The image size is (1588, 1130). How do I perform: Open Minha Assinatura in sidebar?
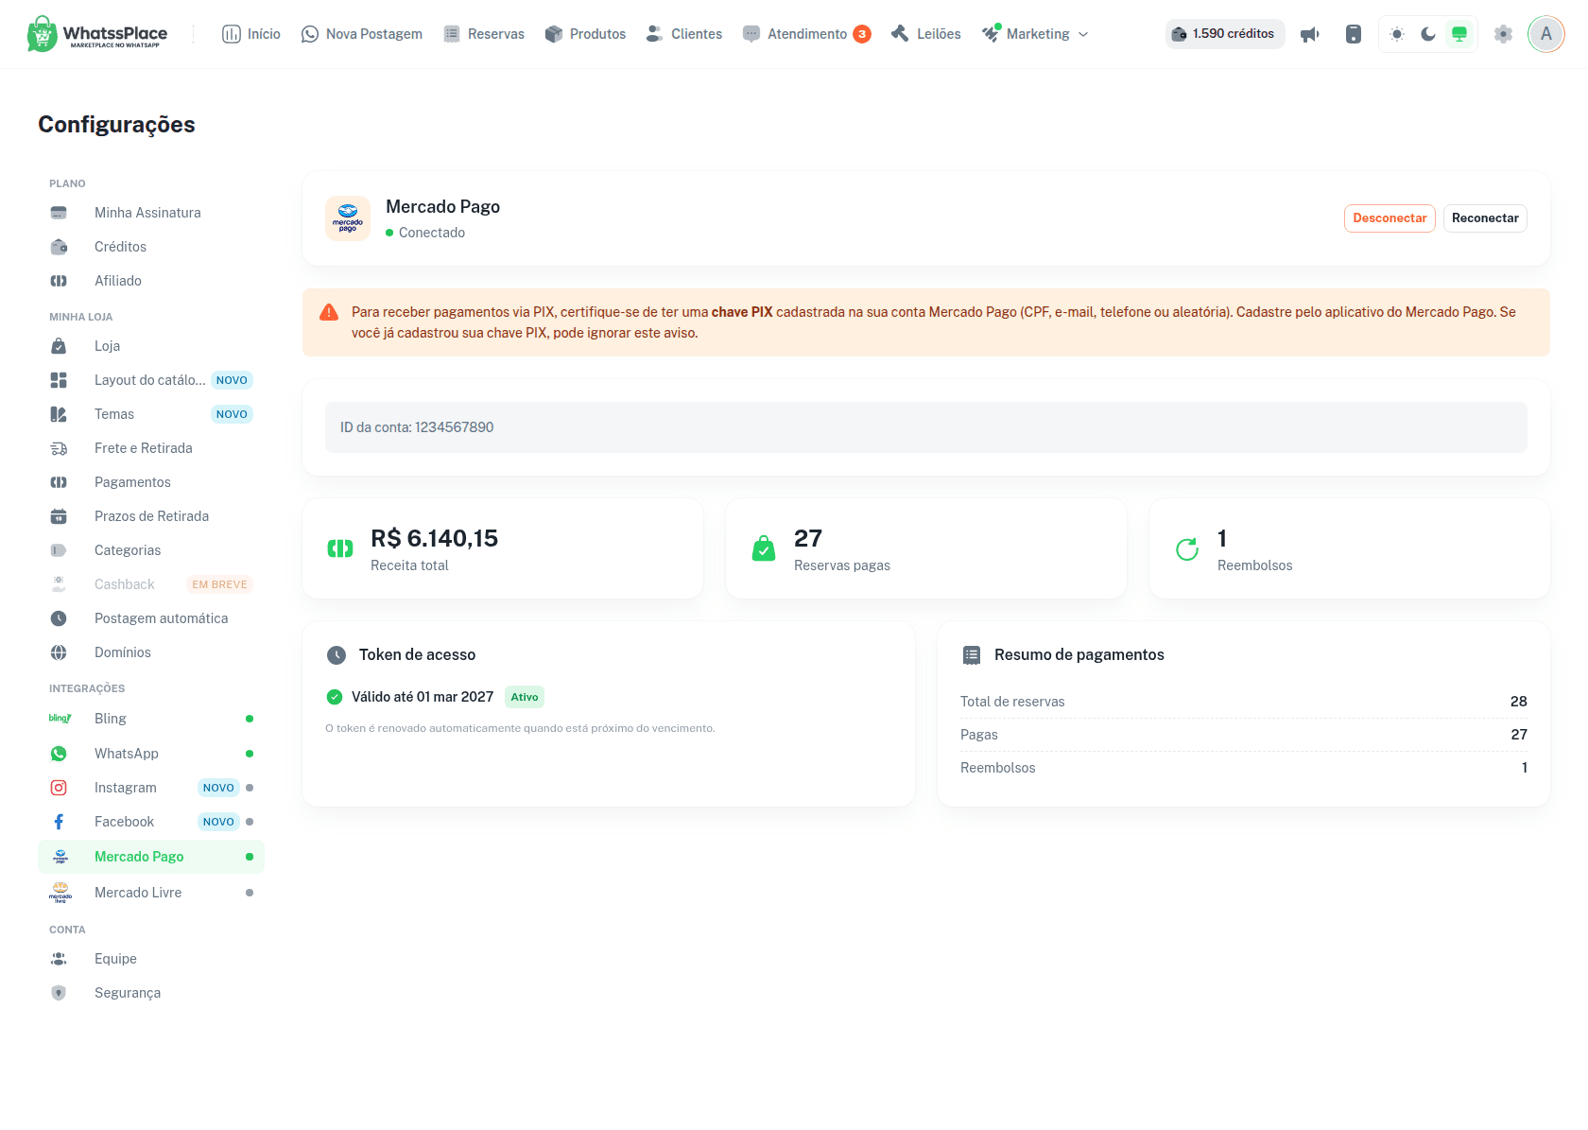point(151,213)
